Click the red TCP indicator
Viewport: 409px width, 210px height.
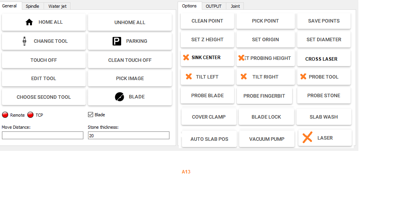pyautogui.click(x=30, y=115)
